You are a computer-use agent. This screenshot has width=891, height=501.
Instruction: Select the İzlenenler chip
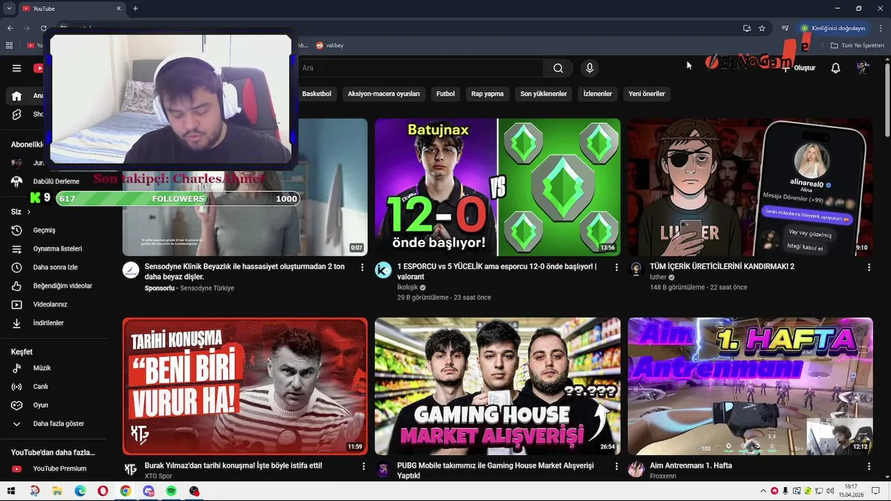pos(597,94)
